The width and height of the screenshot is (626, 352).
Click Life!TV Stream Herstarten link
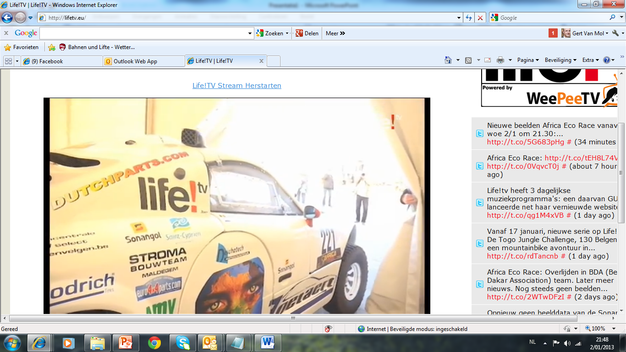pyautogui.click(x=237, y=86)
